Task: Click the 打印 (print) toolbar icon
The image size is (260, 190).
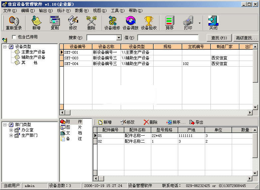Action: click(x=188, y=23)
